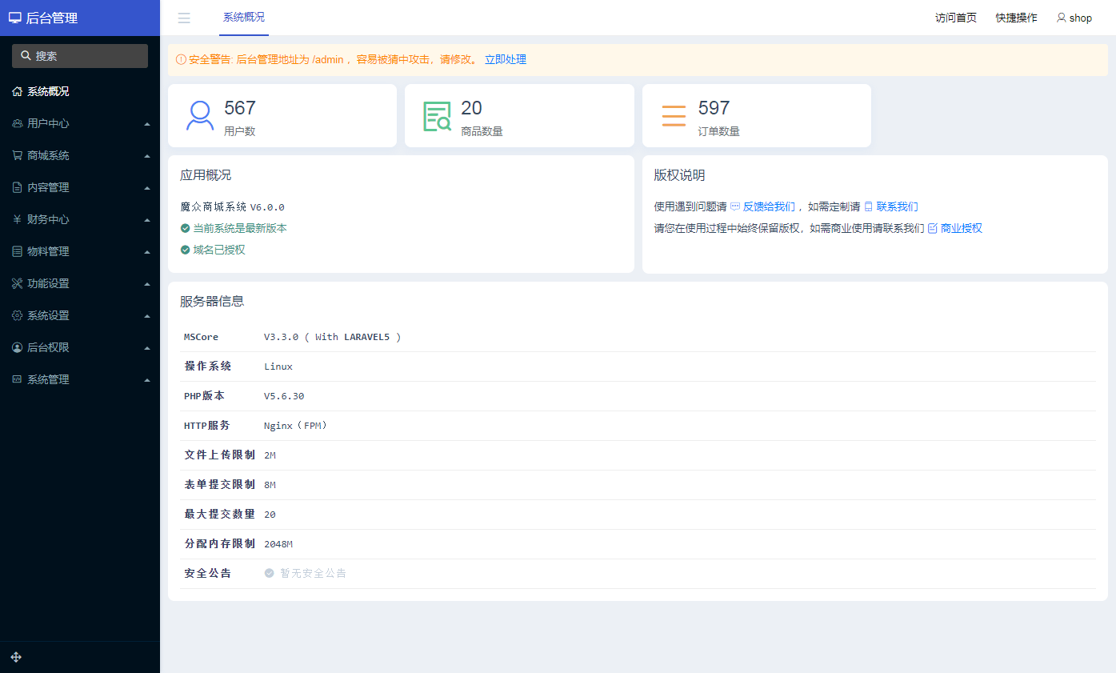
Task: Click the user silhouette icon on 用户数 card
Action: 198,115
